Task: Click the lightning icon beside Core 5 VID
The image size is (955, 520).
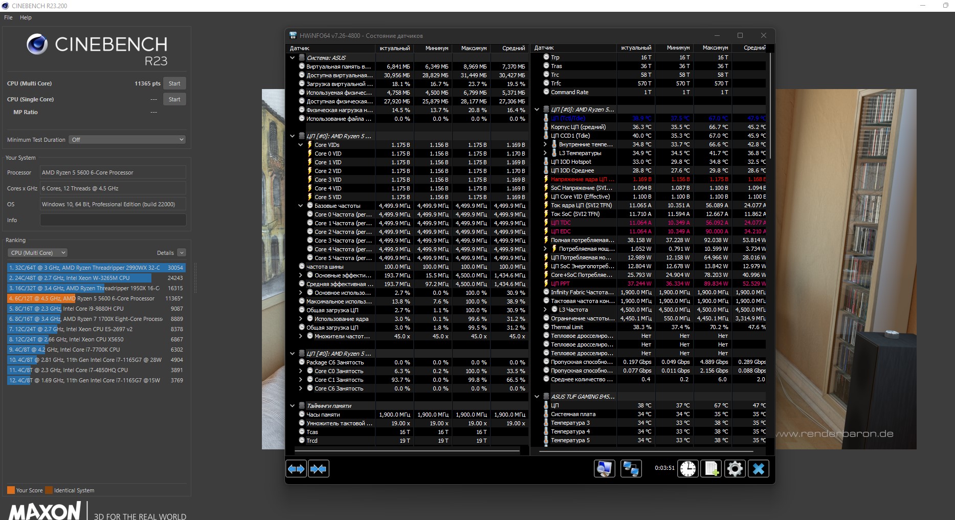Action: [309, 197]
